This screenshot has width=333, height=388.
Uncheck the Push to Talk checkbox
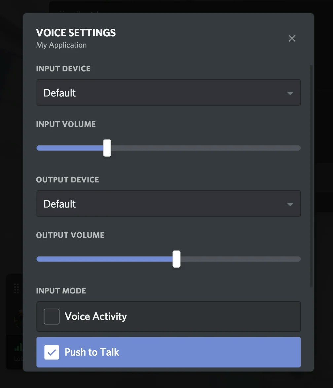[x=52, y=352]
